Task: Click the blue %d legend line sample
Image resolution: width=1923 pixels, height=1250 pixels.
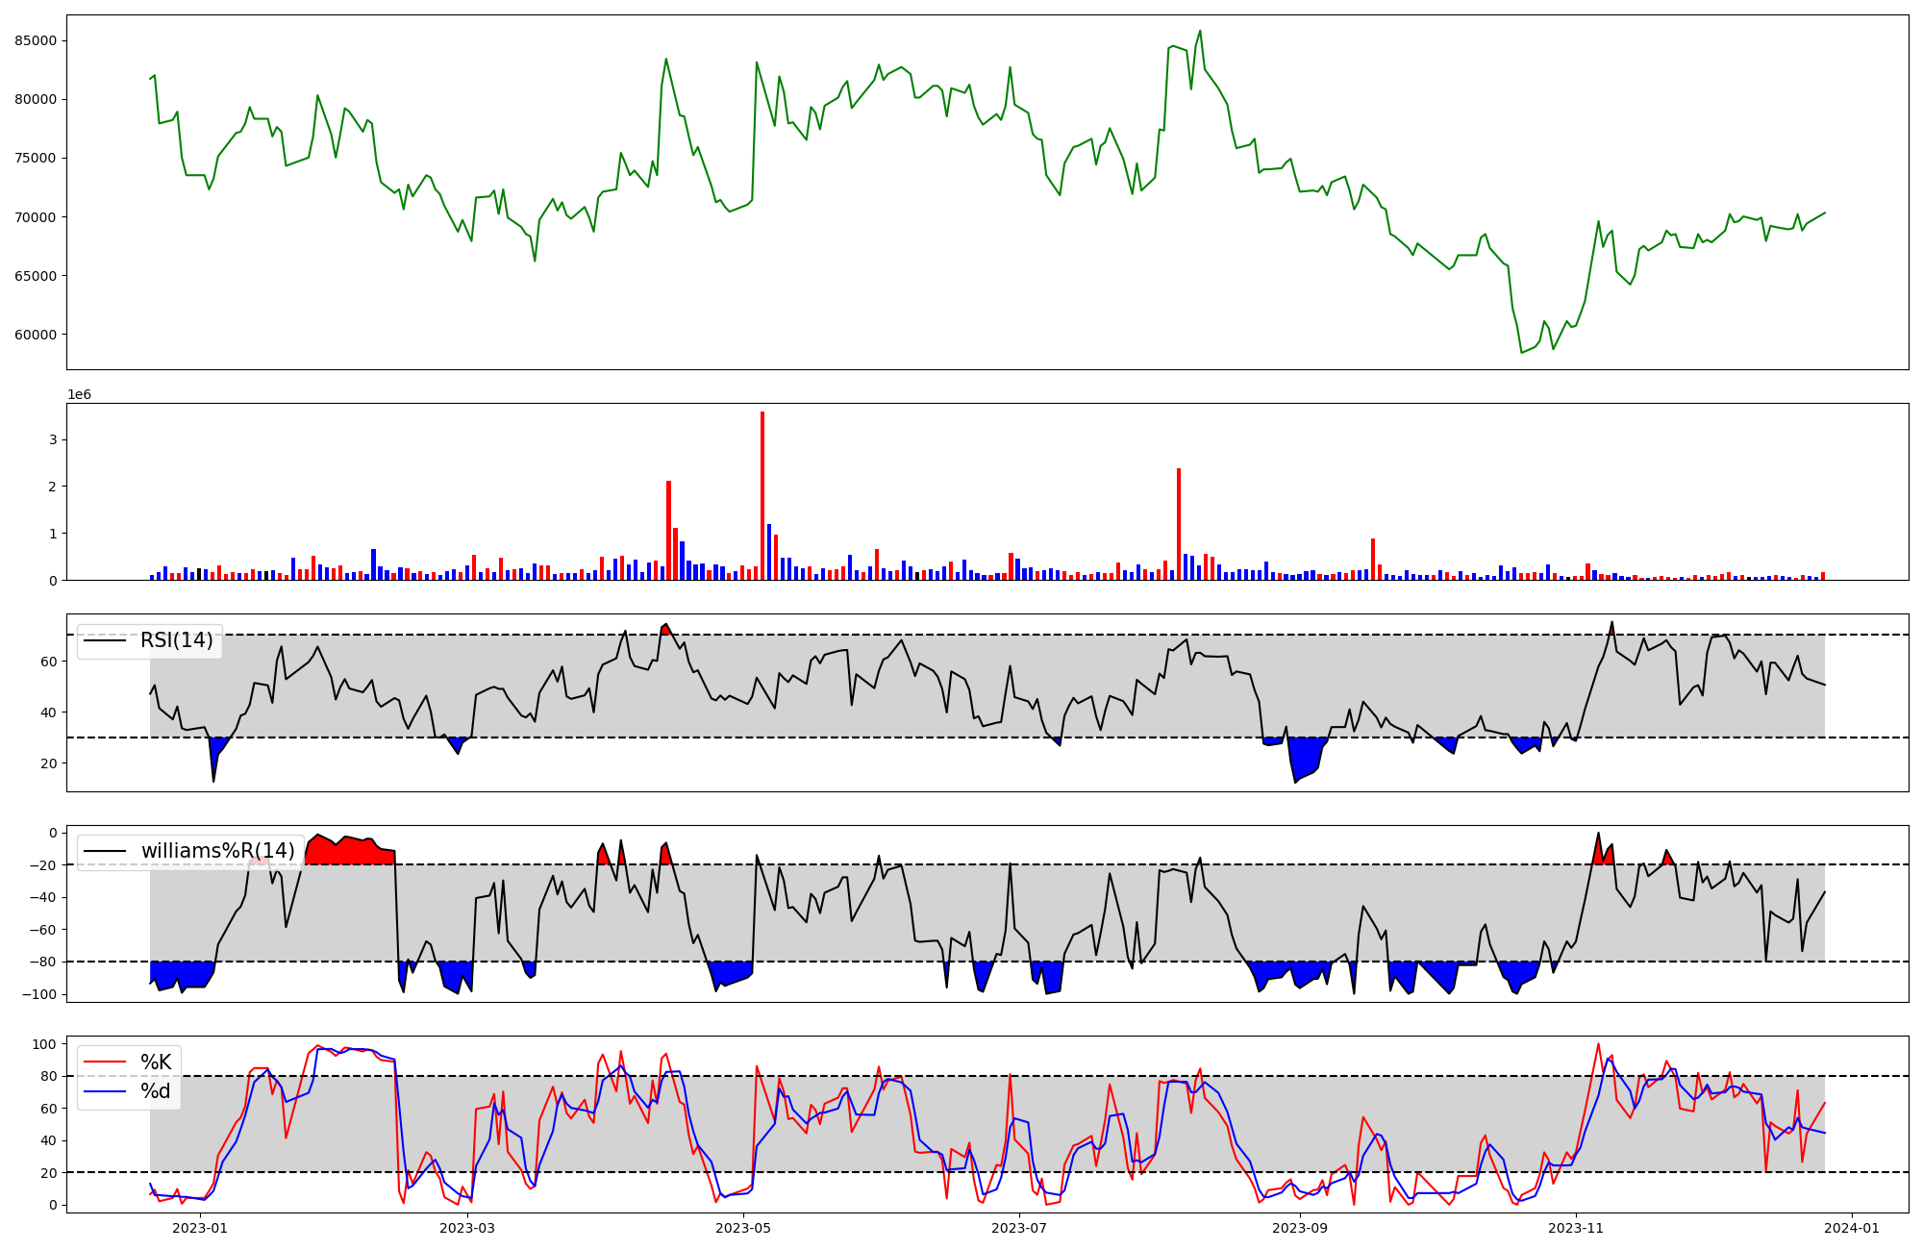Action: pos(105,1091)
